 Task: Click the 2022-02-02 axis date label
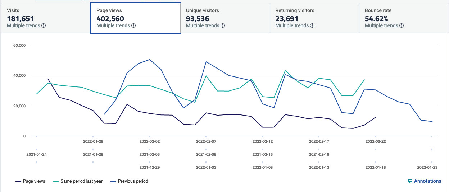point(149,142)
